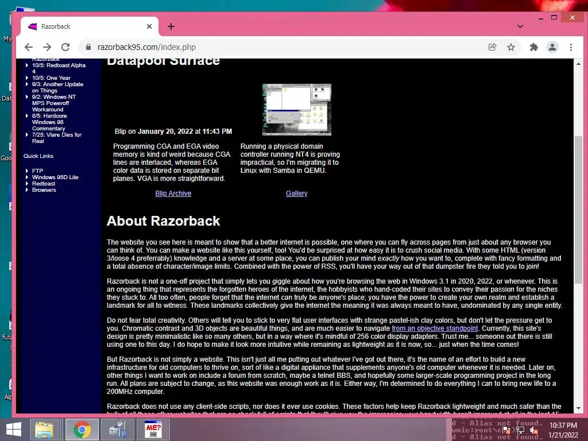Open the Browsers quick link

click(x=44, y=189)
